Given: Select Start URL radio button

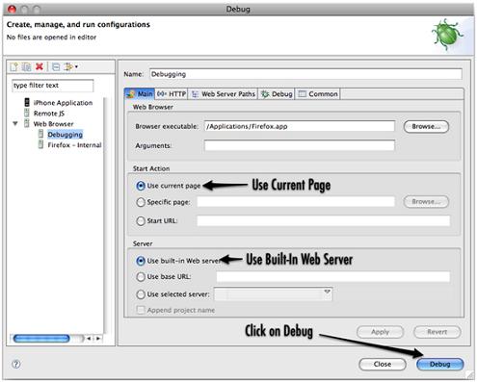Looking at the screenshot, I should [x=141, y=220].
